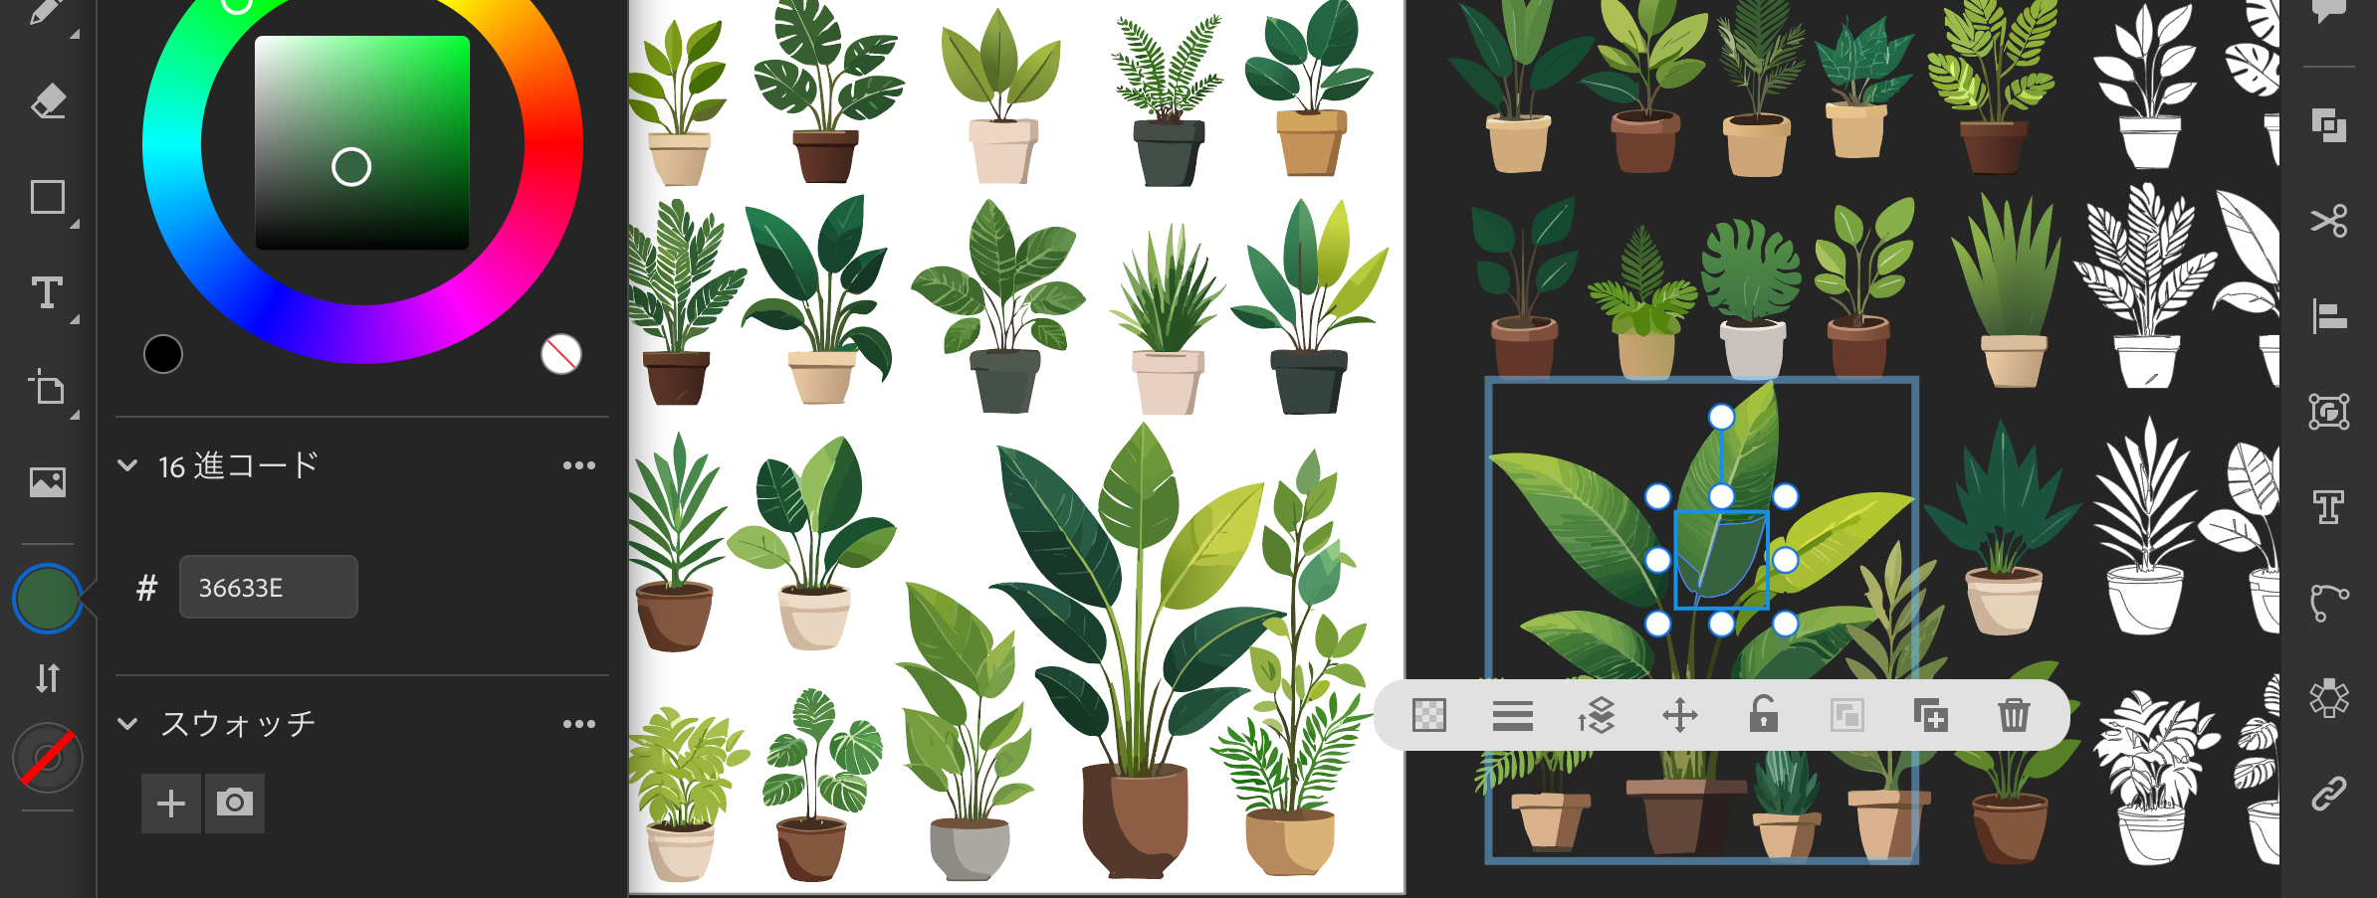2377x898 pixels.
Task: Click the camera button in swatches
Action: [235, 803]
